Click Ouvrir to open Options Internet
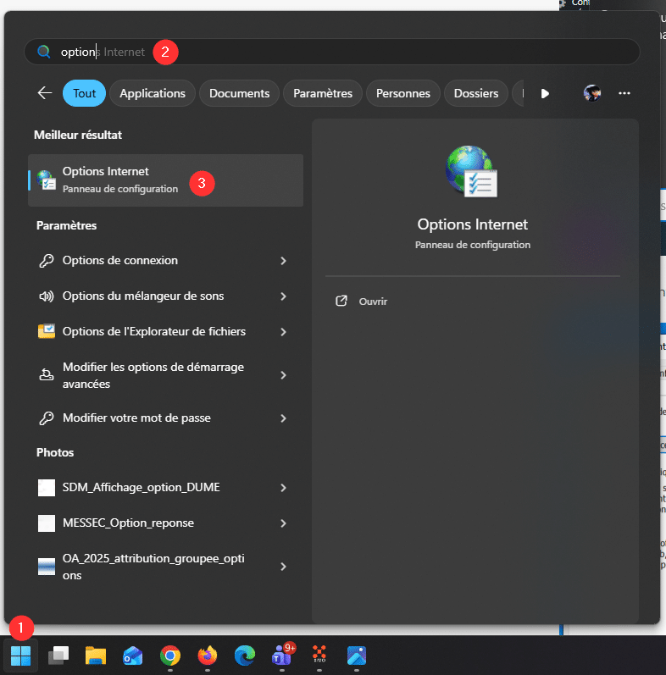Screen dimensions: 666x675 [x=373, y=302]
